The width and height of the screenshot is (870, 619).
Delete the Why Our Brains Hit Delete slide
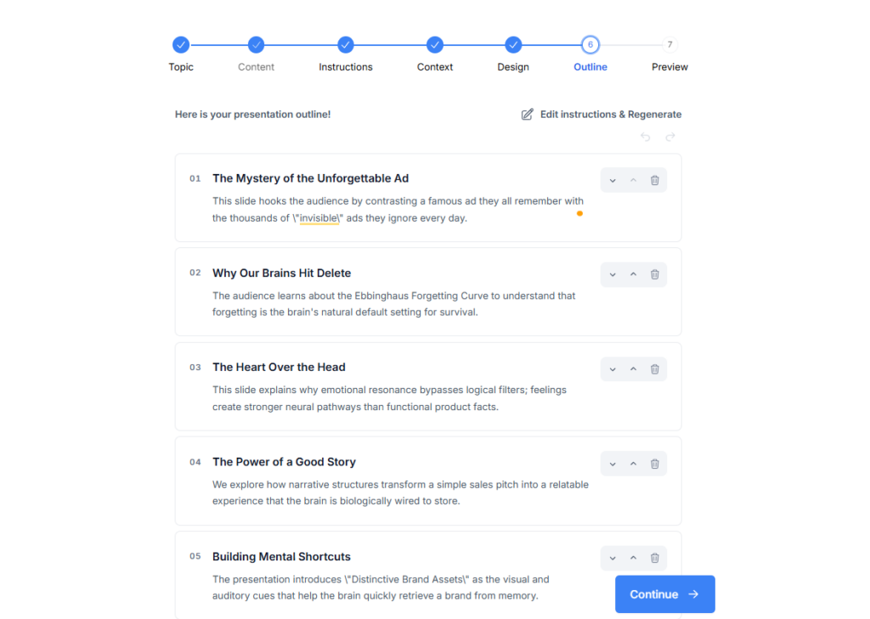pos(655,274)
